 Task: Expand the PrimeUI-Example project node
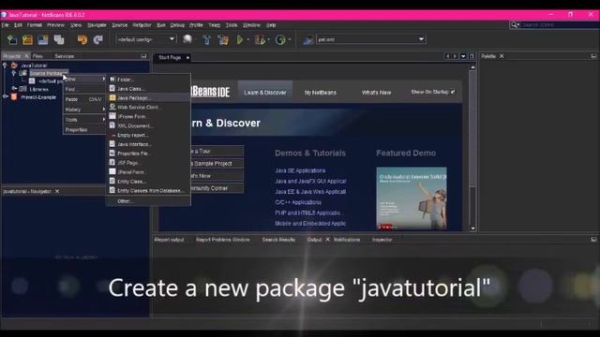point(5,97)
